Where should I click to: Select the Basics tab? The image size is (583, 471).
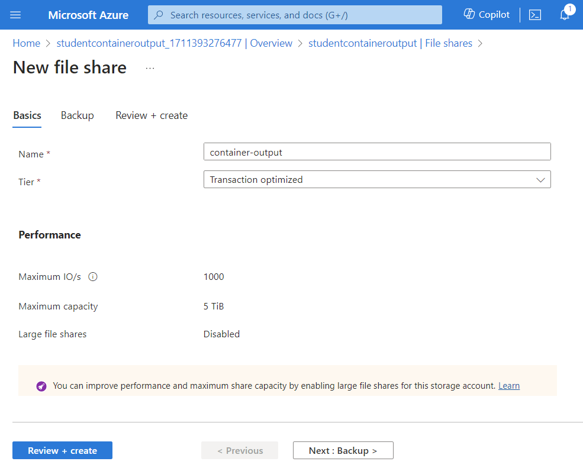27,115
